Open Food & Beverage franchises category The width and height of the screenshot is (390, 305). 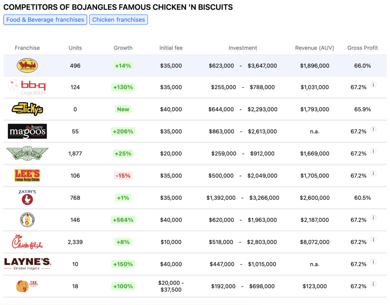45,20
